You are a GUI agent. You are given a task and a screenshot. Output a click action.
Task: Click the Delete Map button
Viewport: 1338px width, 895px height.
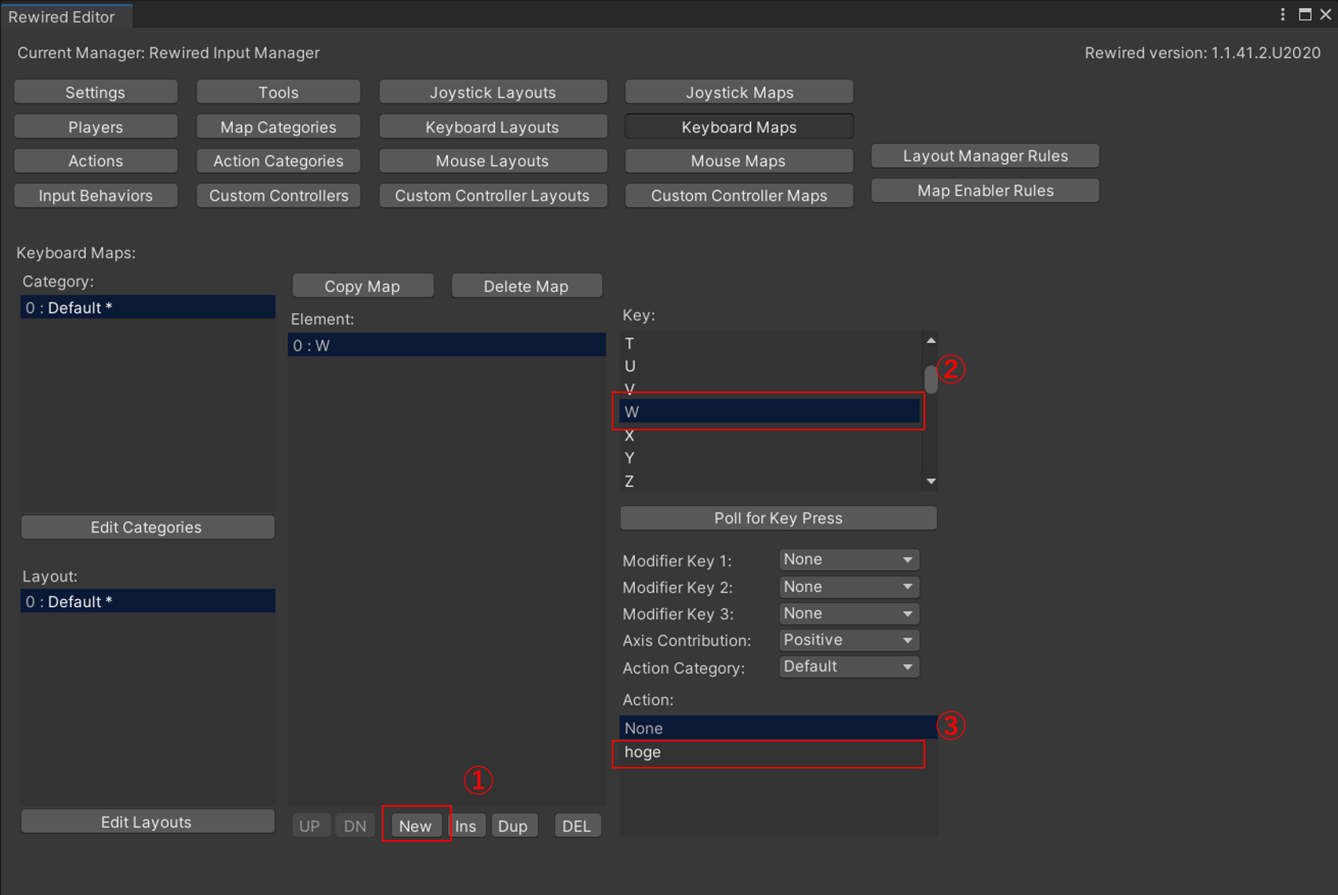pyautogui.click(x=527, y=286)
